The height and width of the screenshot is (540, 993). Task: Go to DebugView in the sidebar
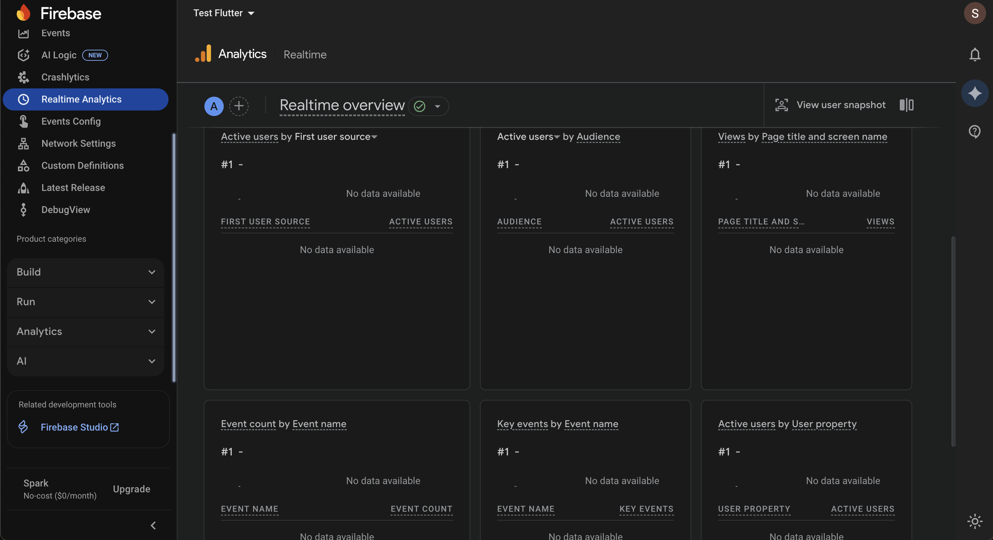[66, 210]
